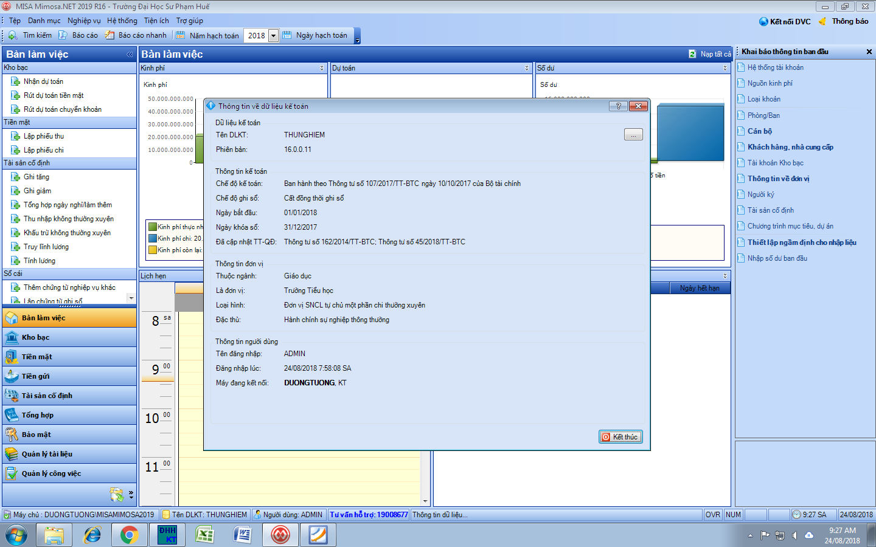Collapse Kinh phí widget
876x547 pixels.
pos(322,68)
